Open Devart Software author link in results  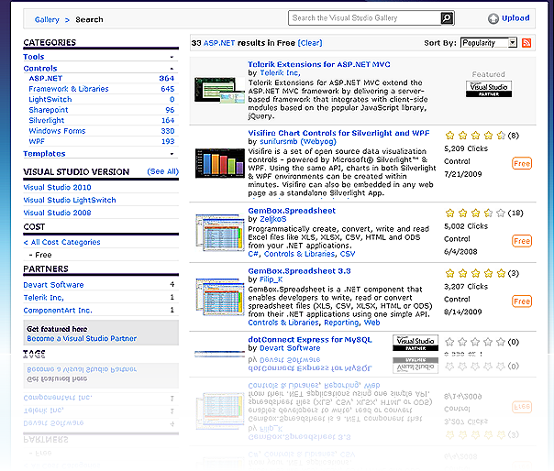pos(290,348)
